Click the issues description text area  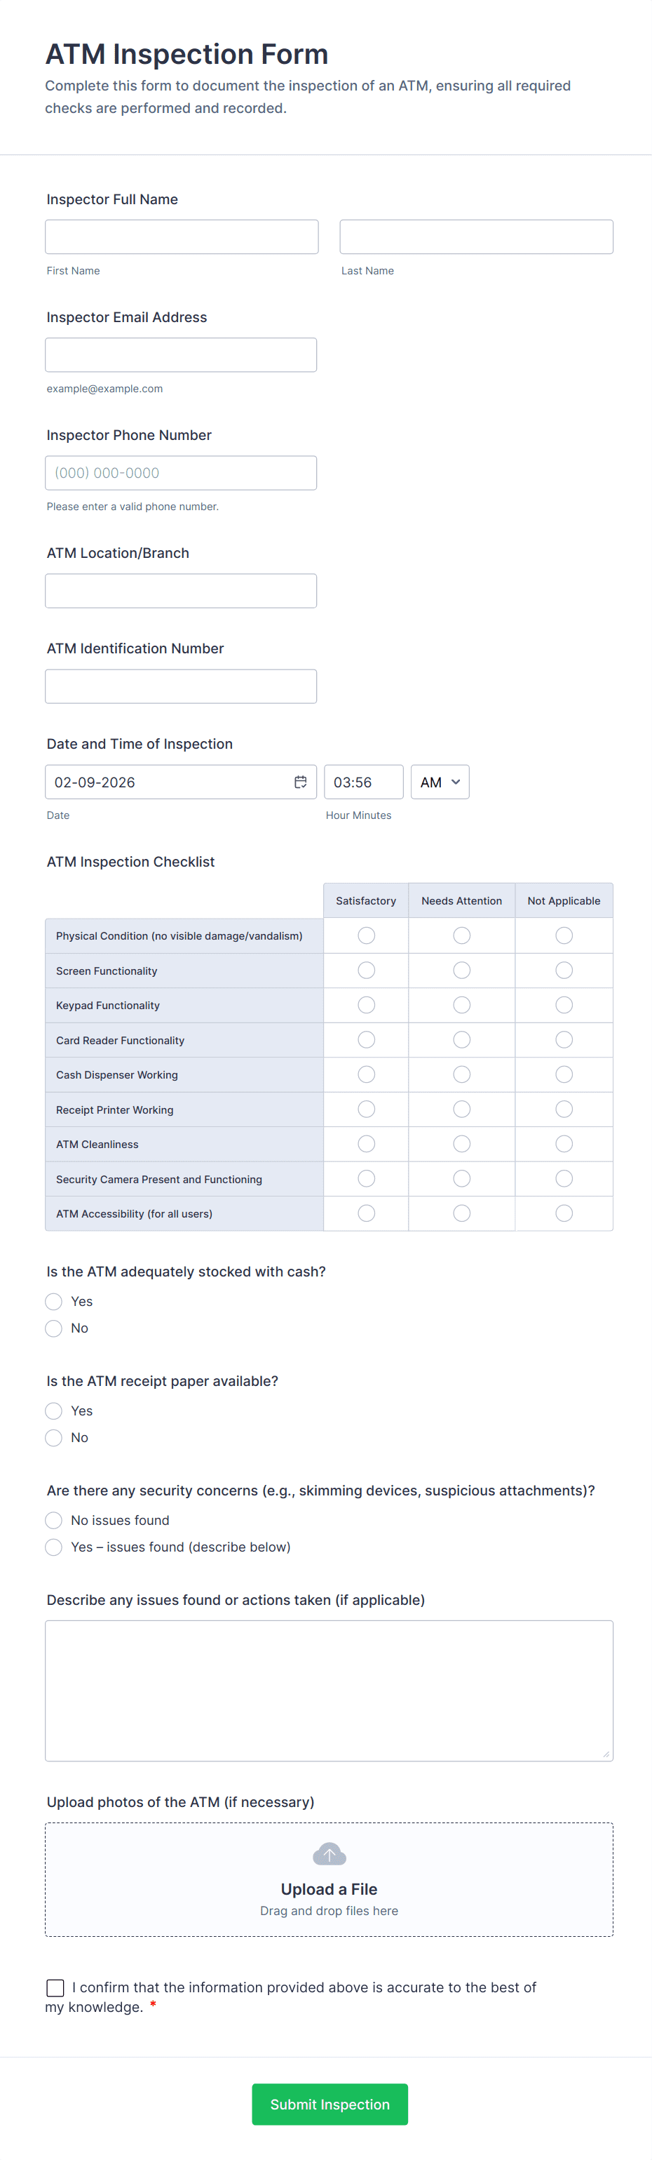(329, 1690)
